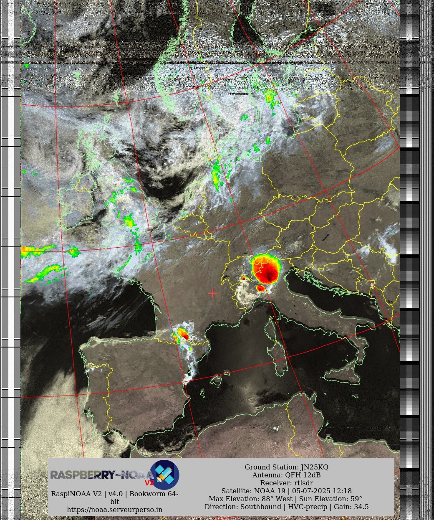Click small red cell west of Italian storm
The height and width of the screenshot is (520, 434).
pos(243,278)
